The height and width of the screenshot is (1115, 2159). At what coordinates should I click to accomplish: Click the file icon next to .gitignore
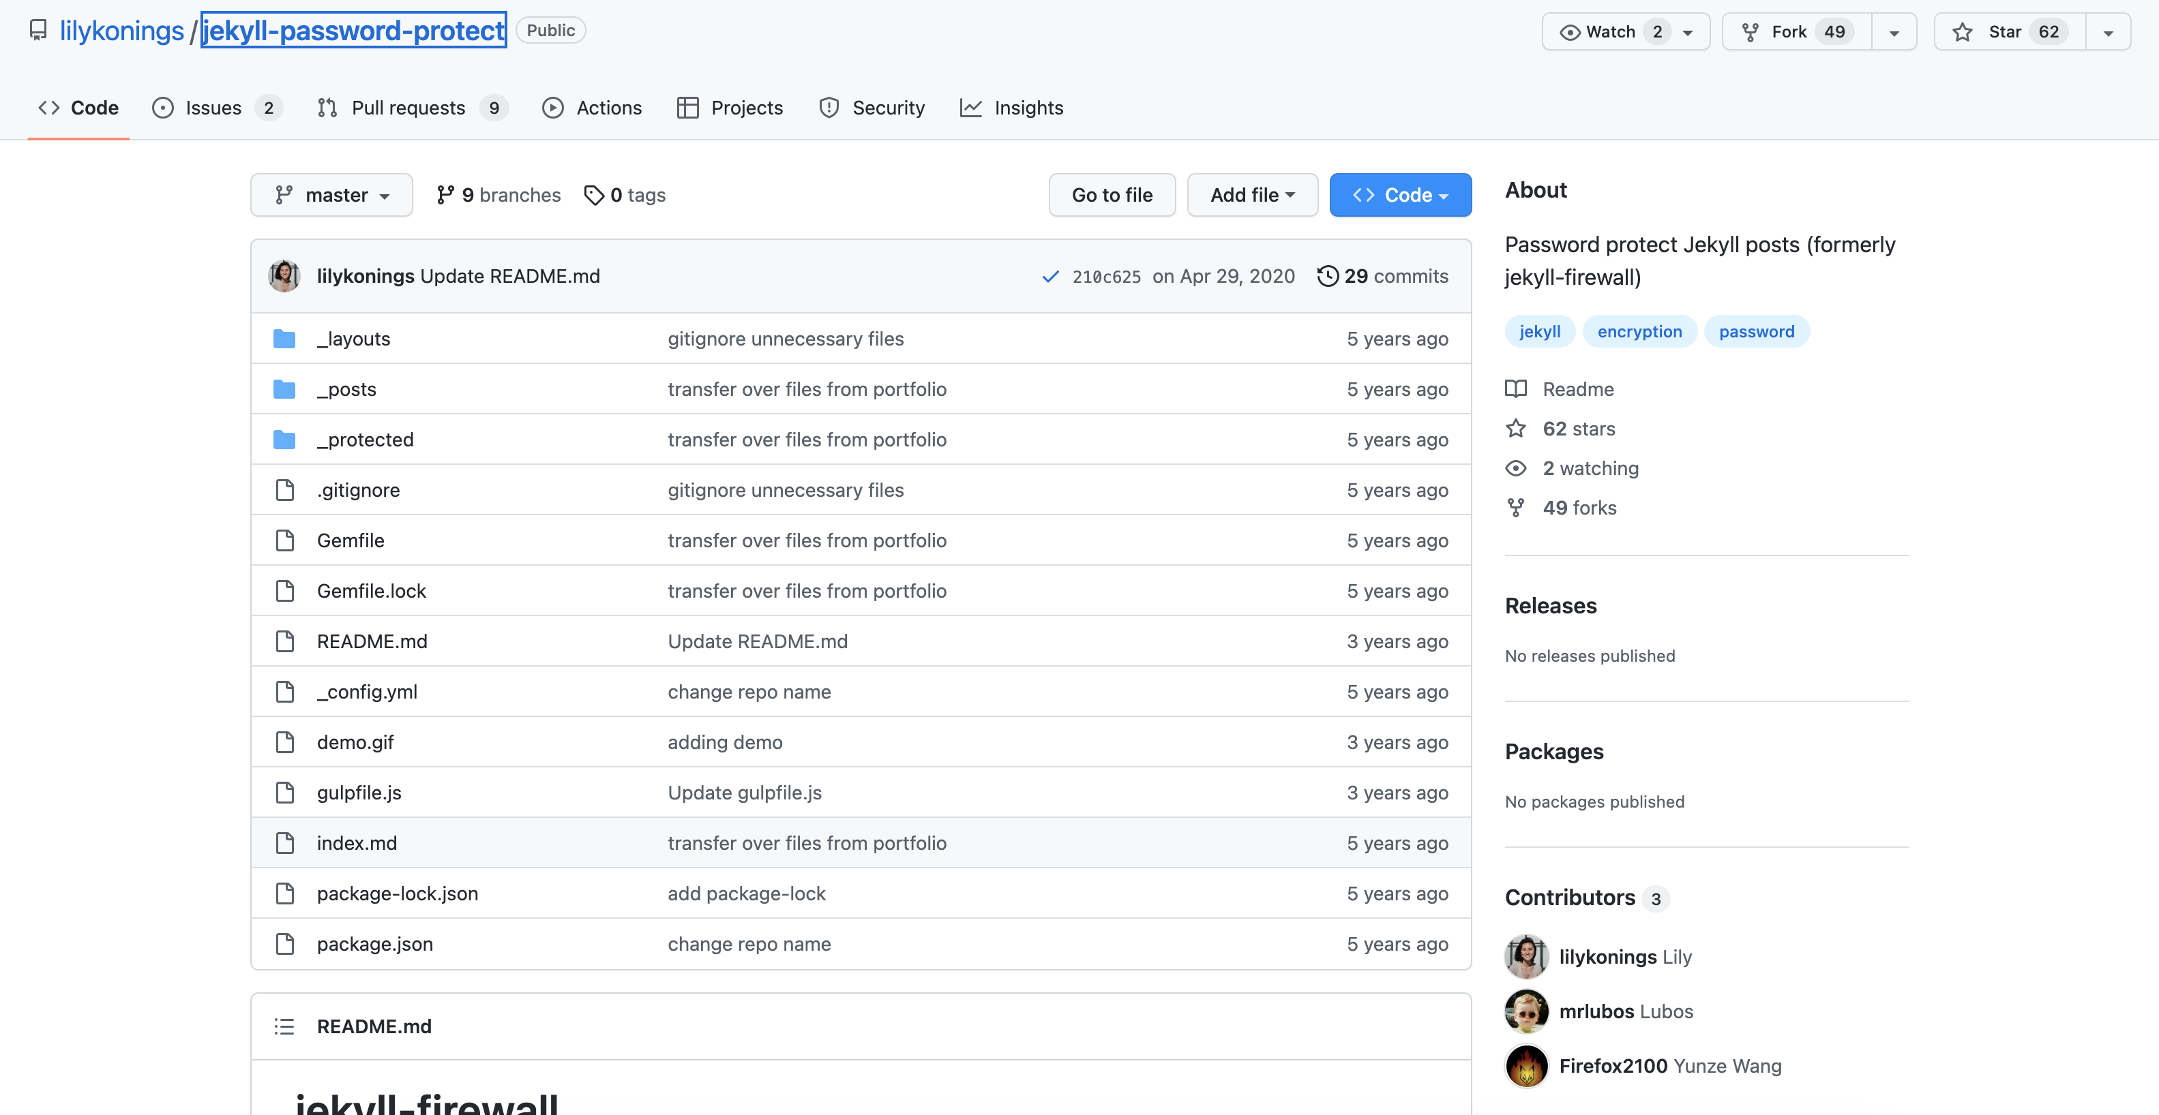click(x=285, y=490)
